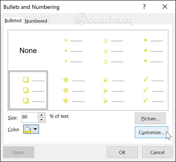Increase bullet size with up arrow

coord(41,115)
